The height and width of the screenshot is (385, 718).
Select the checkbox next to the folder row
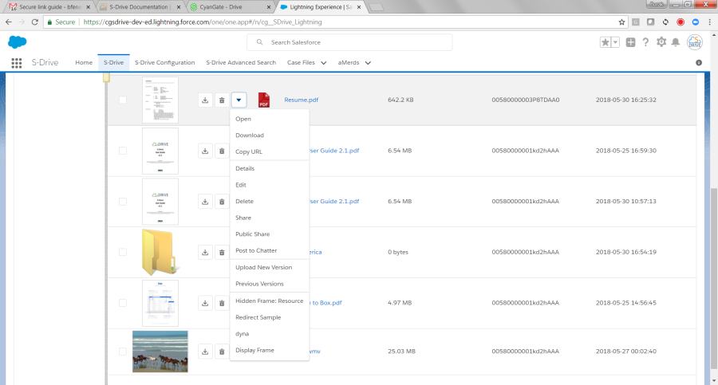pos(122,252)
